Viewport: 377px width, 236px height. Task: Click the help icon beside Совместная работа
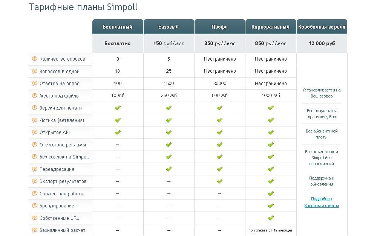tap(35, 193)
